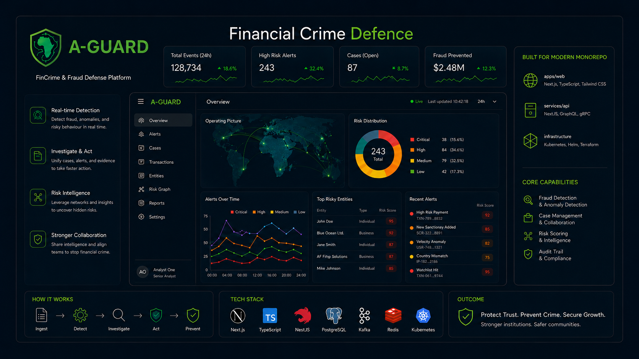Click the Ingest document icon

coord(41,316)
